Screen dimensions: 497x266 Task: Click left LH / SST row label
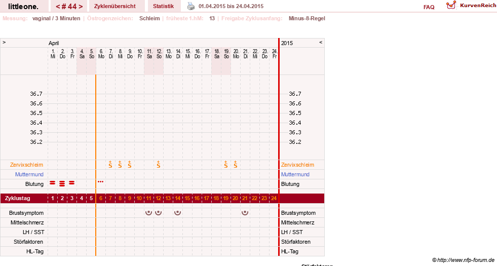pyautogui.click(x=33, y=232)
